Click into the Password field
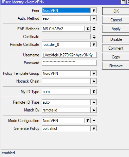The width and height of the screenshot is (129, 157). pyautogui.click(x=69, y=63)
